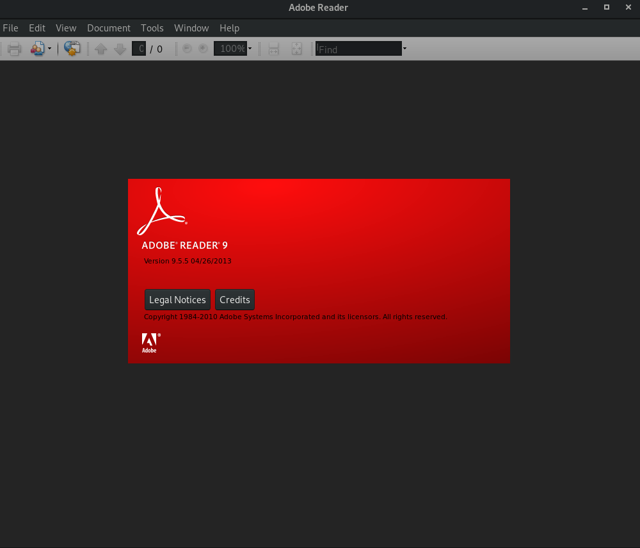Open the Document menu

point(109,28)
